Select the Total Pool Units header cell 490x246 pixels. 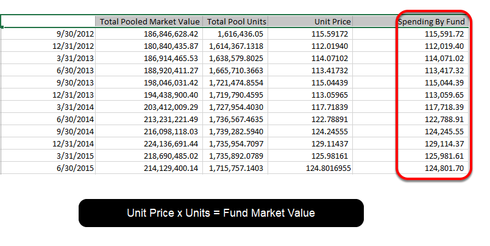click(235, 21)
